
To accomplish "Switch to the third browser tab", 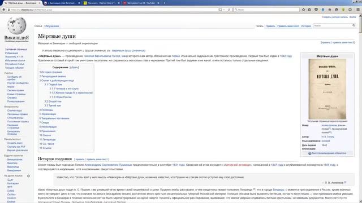I will point(102,3).
